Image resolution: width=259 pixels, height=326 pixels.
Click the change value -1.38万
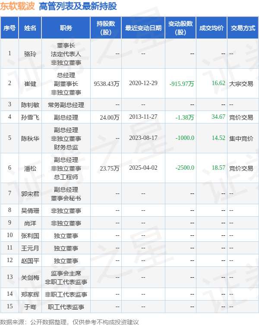tap(185, 117)
